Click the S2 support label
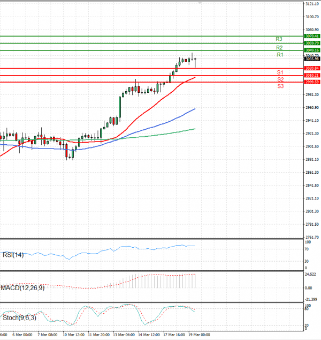The height and width of the screenshot is (340, 321). point(280,79)
